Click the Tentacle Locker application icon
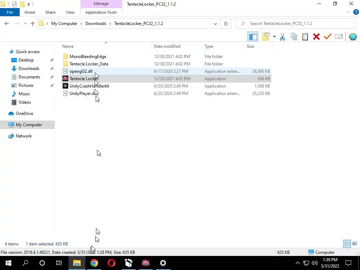This screenshot has width=360, height=270. coord(65,78)
